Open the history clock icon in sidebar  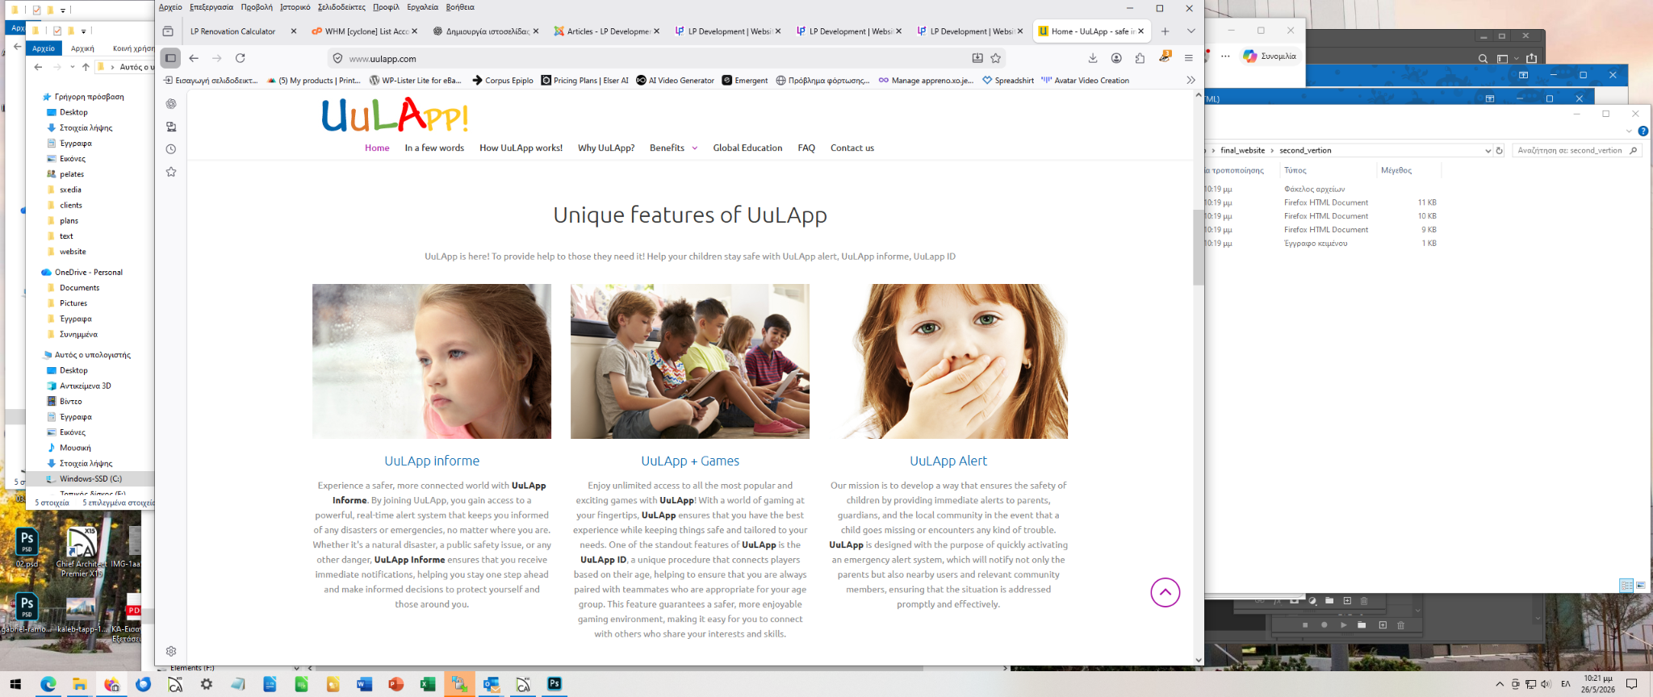(x=171, y=149)
